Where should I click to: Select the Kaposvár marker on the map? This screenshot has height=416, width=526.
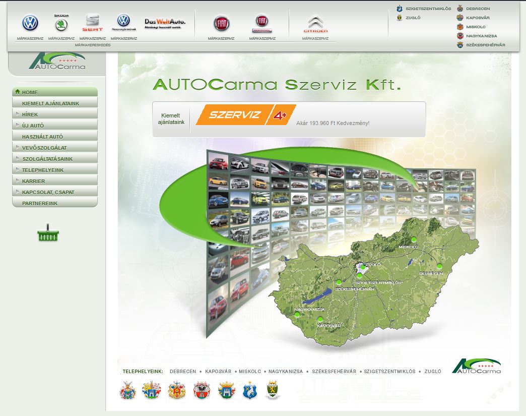click(x=320, y=319)
